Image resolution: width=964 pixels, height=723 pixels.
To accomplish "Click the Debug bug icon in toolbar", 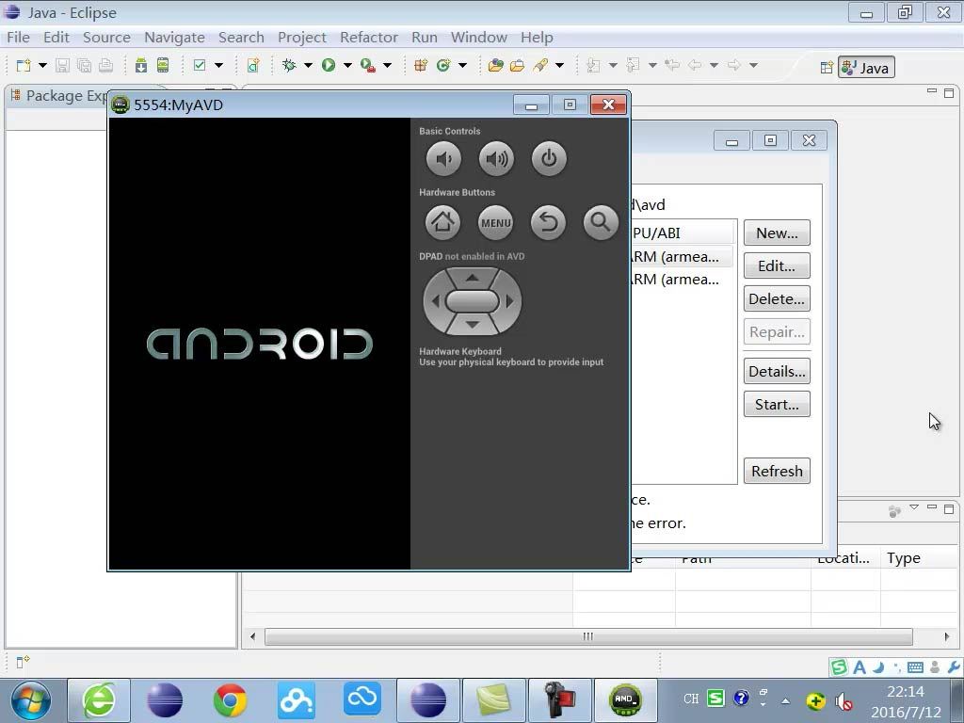I will 289,65.
